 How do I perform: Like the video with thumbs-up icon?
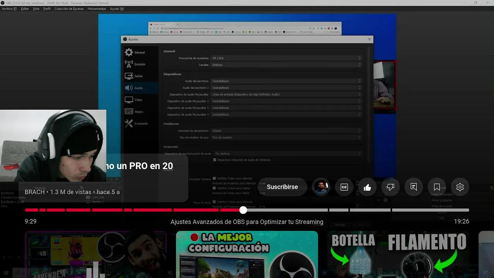click(x=367, y=187)
